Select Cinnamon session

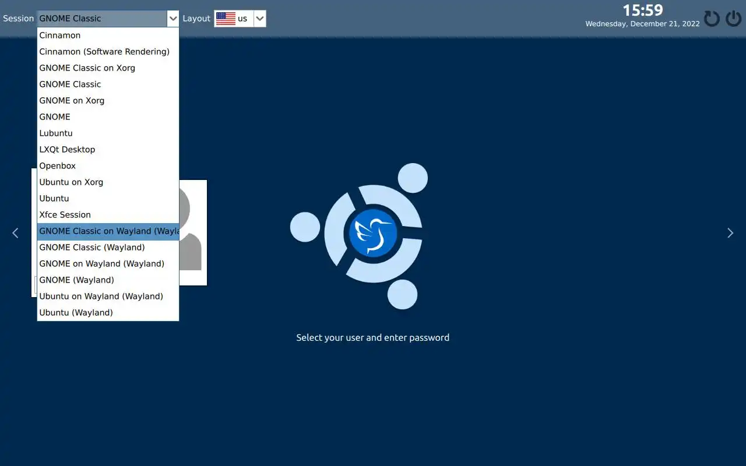tap(108, 36)
